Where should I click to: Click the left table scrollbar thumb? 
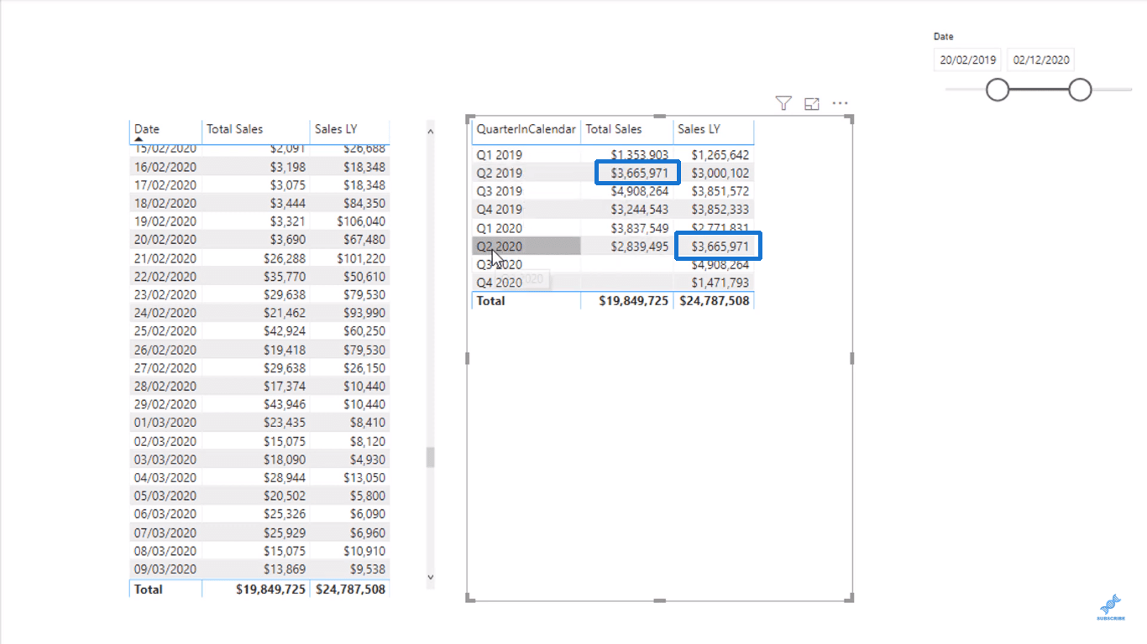[431, 457]
